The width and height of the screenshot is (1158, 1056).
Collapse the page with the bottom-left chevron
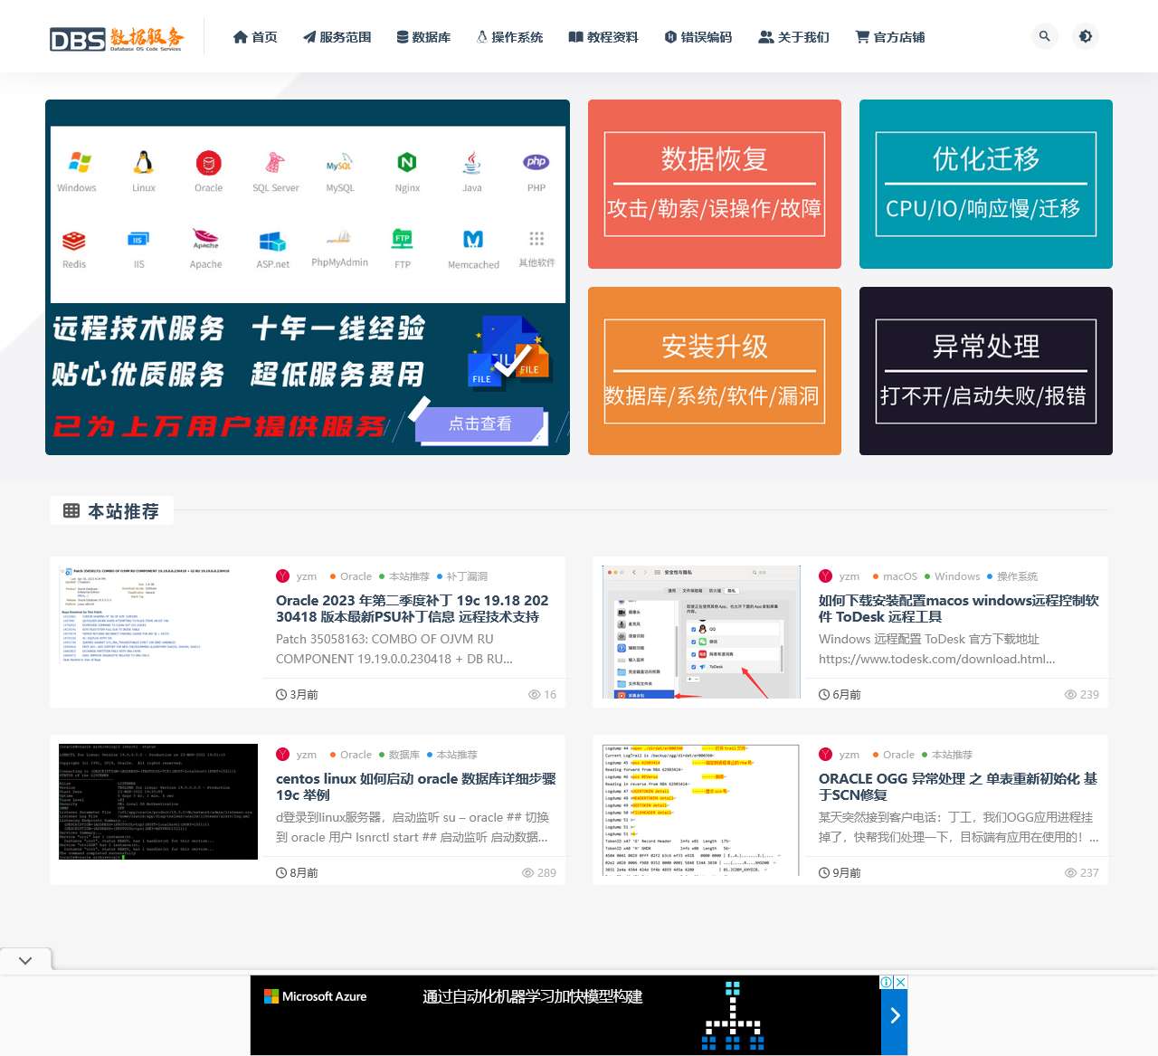tap(24, 961)
